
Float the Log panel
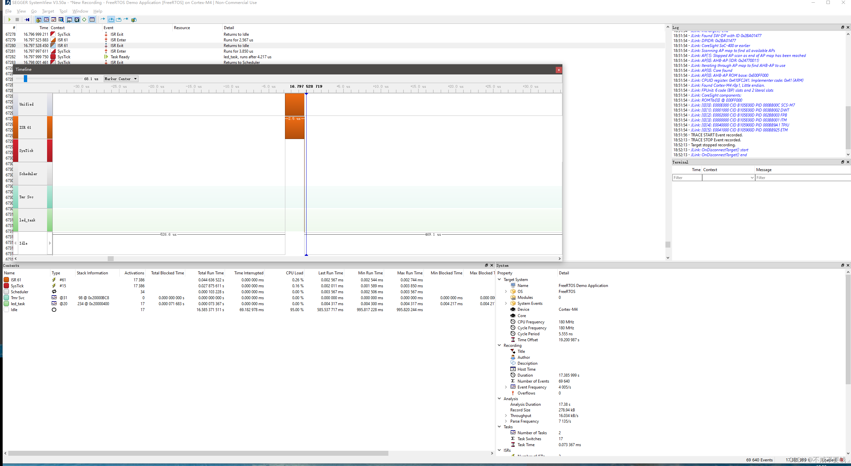coord(842,27)
